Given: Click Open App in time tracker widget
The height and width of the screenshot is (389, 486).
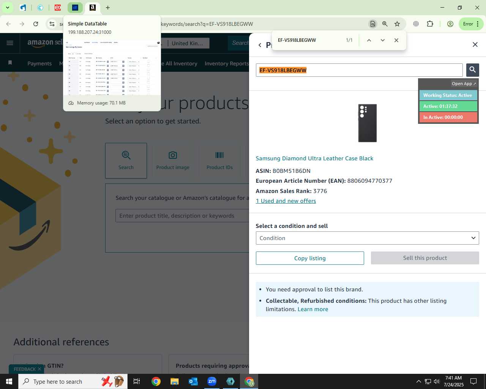Looking at the screenshot, I should pos(464,84).
